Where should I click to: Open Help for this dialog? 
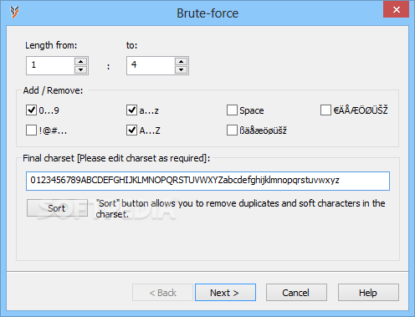(x=368, y=293)
